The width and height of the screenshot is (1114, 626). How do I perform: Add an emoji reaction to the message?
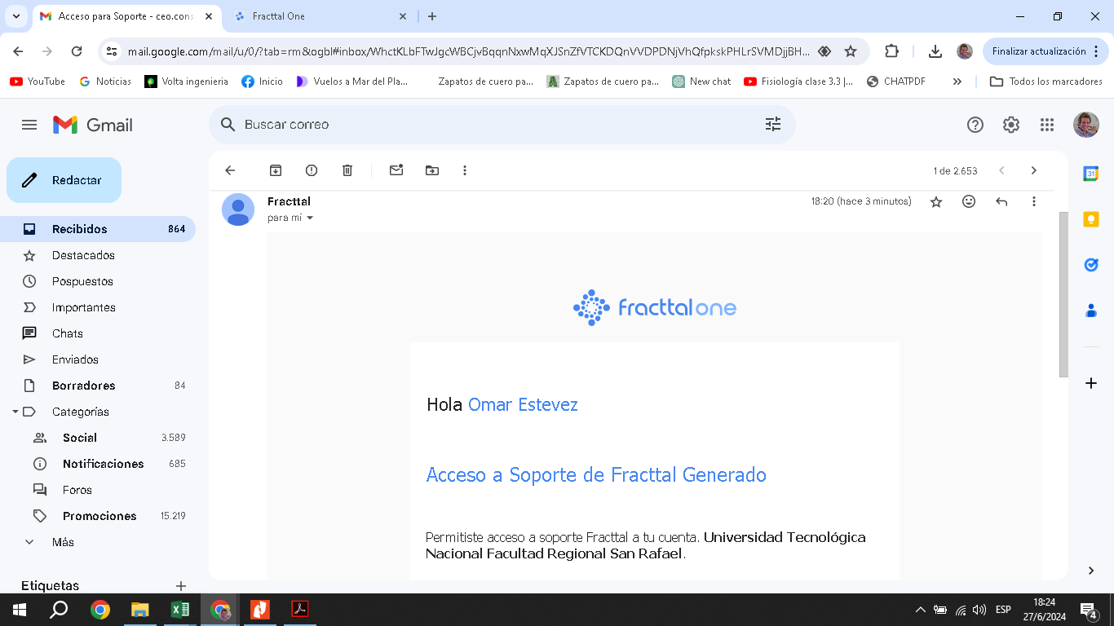(969, 201)
